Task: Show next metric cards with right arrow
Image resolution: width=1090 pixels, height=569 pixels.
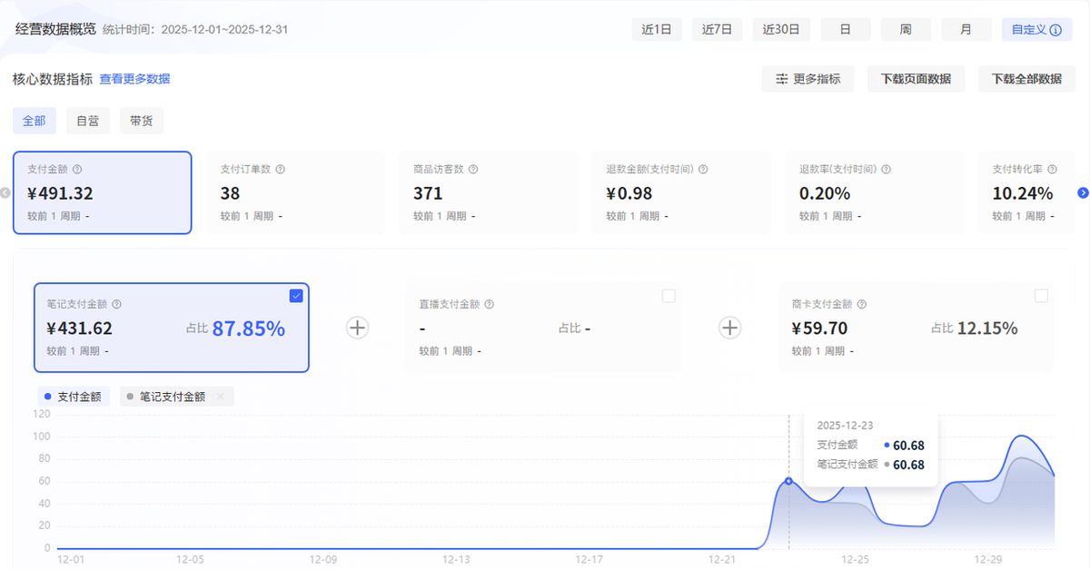Action: (x=1083, y=192)
